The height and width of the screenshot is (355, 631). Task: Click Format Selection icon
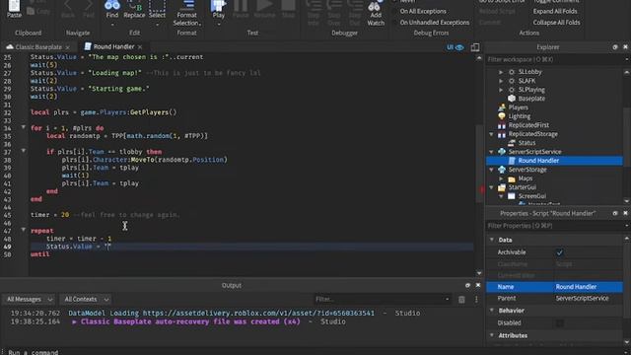coord(187,5)
